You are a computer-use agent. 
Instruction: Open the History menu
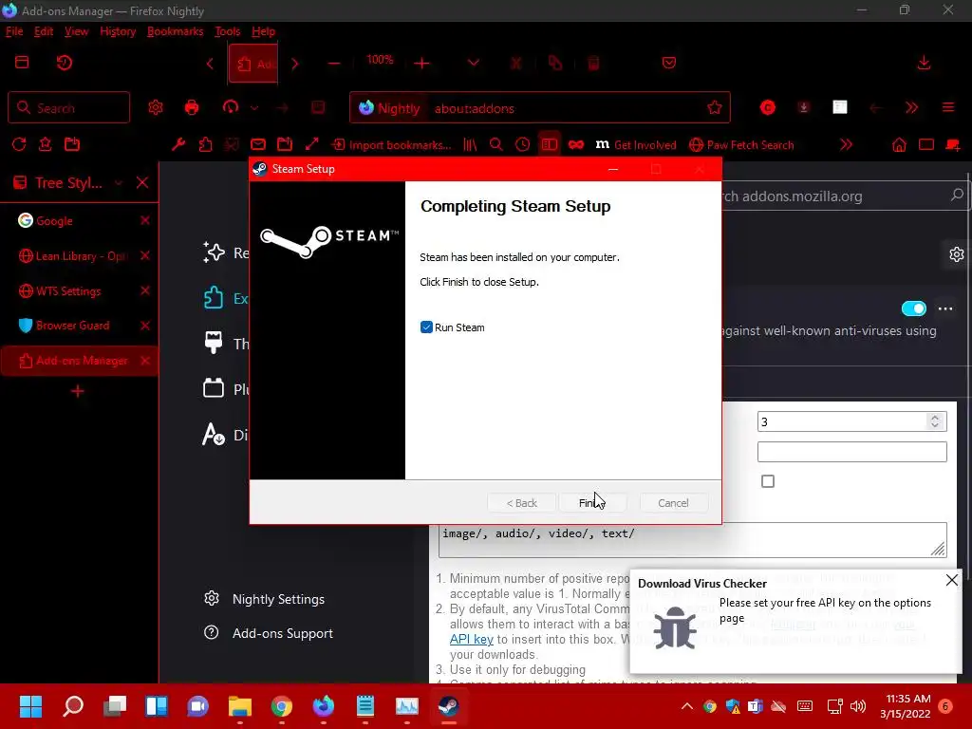click(x=118, y=31)
